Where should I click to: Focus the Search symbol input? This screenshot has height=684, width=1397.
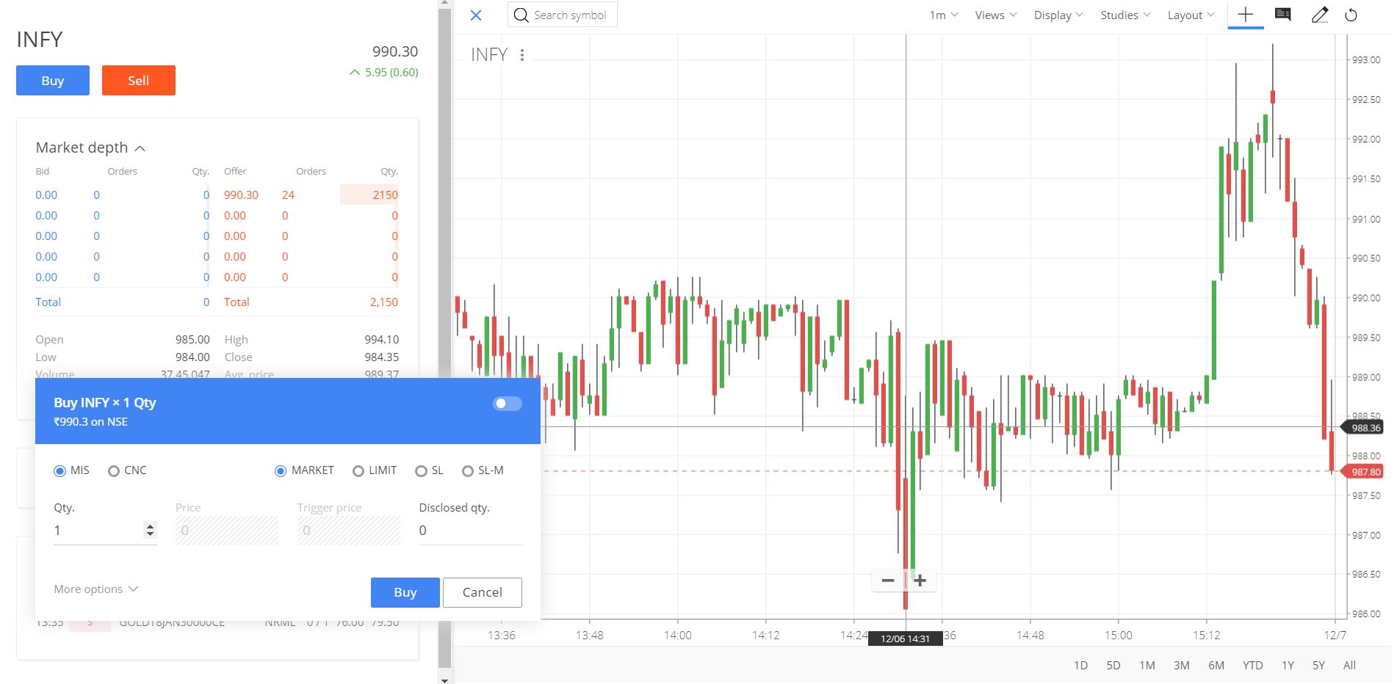tap(570, 15)
